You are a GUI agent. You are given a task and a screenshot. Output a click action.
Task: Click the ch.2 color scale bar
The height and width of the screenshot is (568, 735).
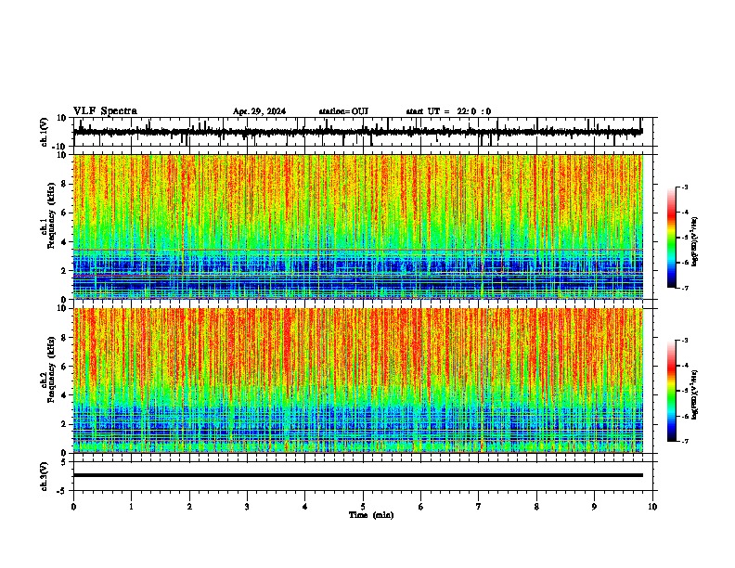click(671, 391)
